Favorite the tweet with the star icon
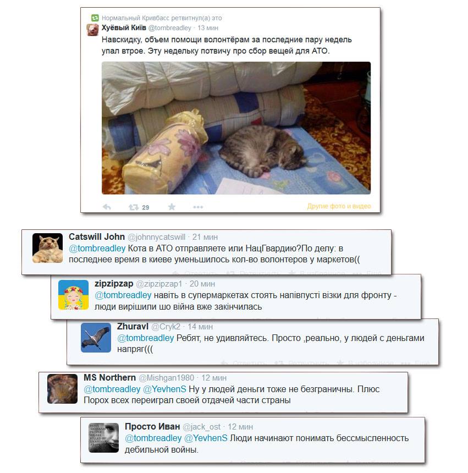This screenshot has width=468, height=473. pos(172,207)
